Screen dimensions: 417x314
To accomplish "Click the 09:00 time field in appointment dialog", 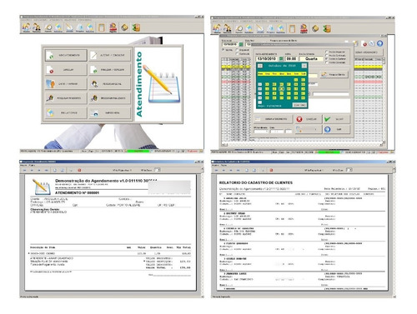I will [291, 59].
